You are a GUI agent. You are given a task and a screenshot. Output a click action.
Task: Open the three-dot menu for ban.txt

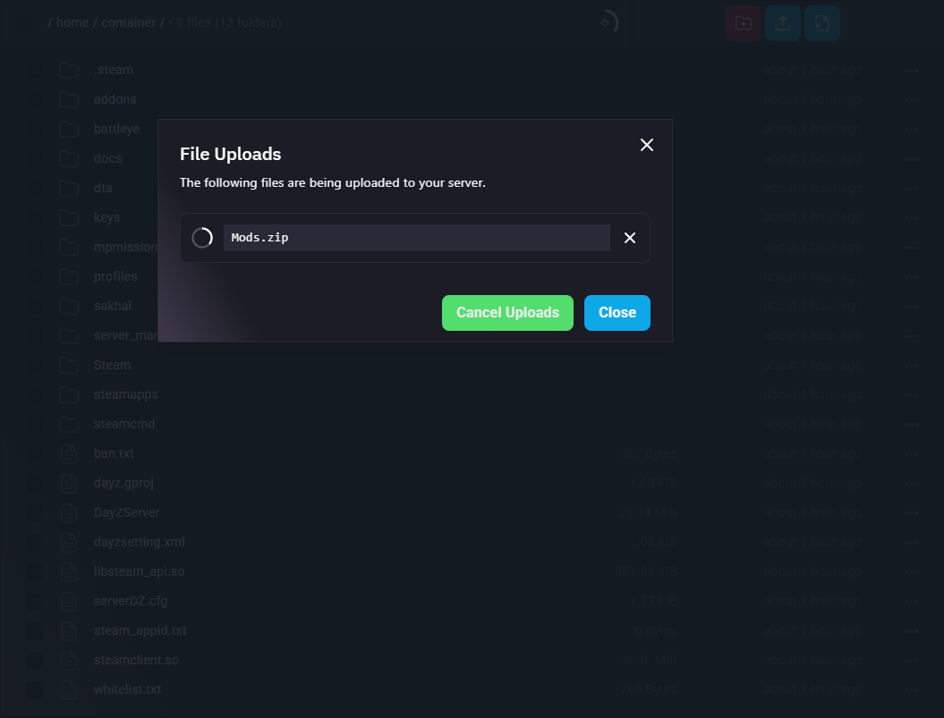click(912, 454)
